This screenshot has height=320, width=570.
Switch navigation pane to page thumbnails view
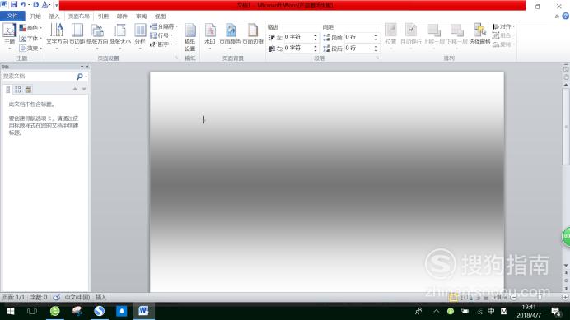(18, 90)
